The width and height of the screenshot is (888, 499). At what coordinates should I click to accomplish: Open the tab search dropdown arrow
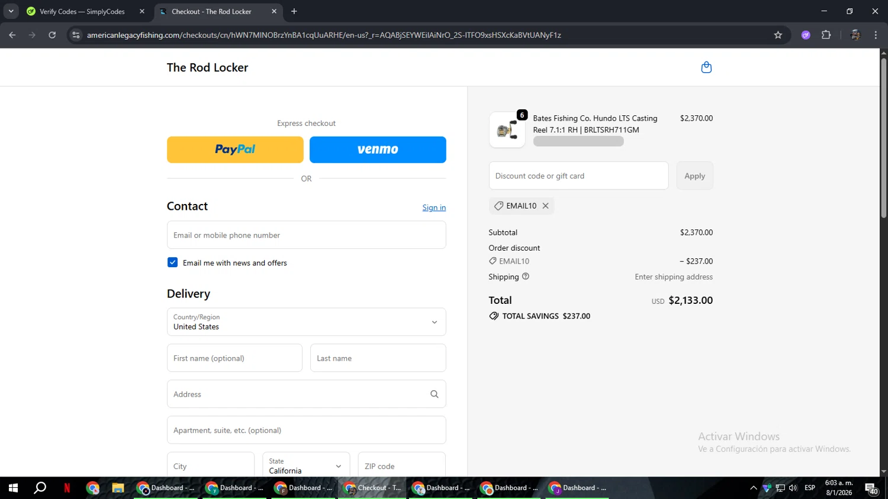(x=11, y=11)
